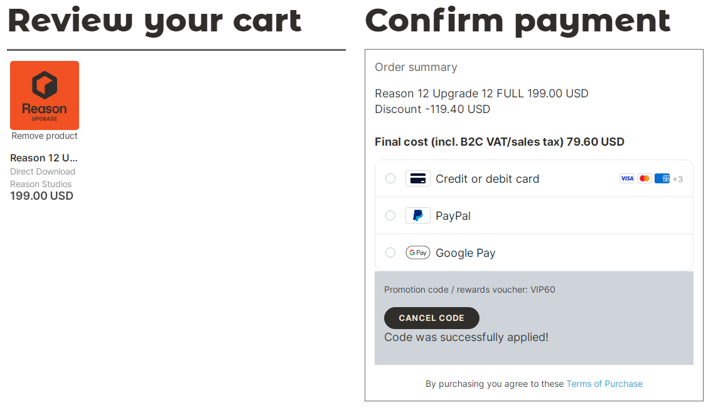Click the Google Pay logo icon
The height and width of the screenshot is (412, 713).
(x=417, y=252)
